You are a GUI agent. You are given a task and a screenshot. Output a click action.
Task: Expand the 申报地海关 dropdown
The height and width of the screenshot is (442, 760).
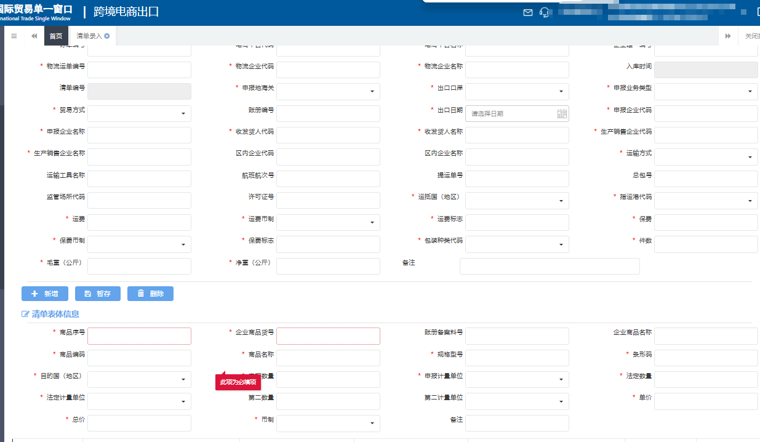(x=328, y=92)
